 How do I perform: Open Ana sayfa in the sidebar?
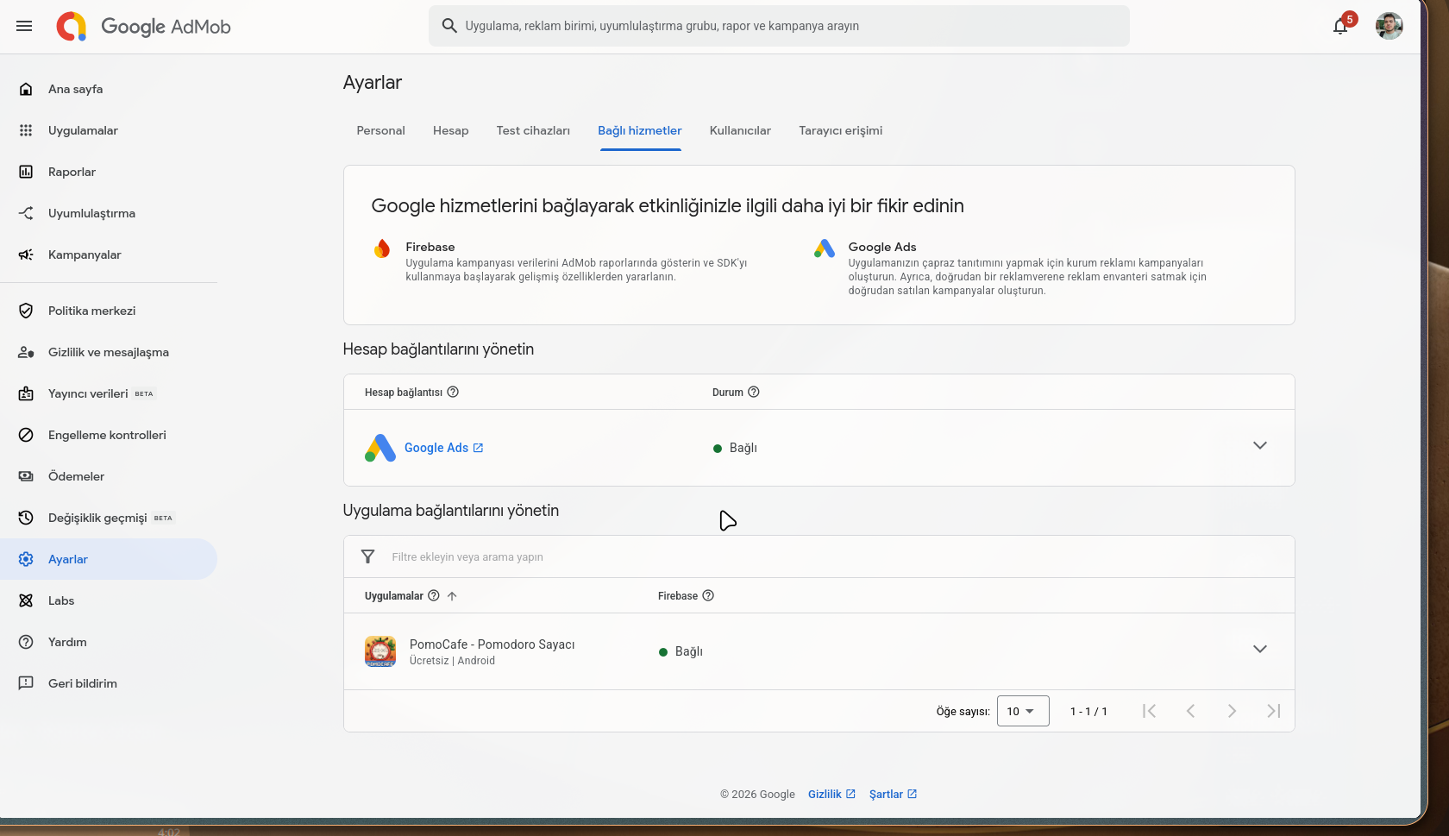tap(109, 89)
